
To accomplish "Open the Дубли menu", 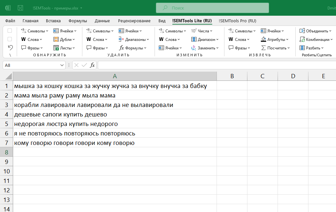I will pos(64,40).
